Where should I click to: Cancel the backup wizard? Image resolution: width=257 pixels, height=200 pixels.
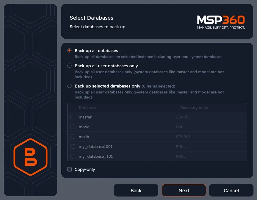(231, 190)
